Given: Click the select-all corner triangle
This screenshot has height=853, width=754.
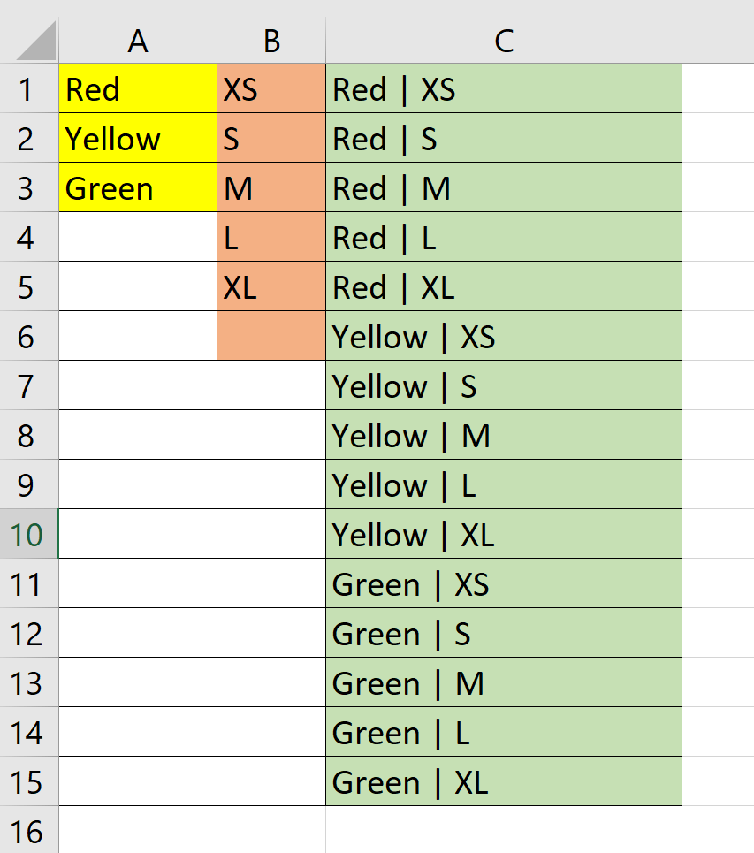Looking at the screenshot, I should click(27, 40).
